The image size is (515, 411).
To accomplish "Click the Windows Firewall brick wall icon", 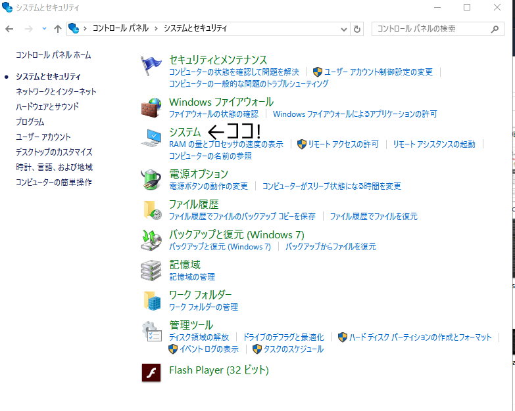I will pos(151,108).
